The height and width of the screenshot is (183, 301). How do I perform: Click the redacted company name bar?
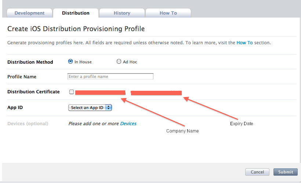point(100,93)
